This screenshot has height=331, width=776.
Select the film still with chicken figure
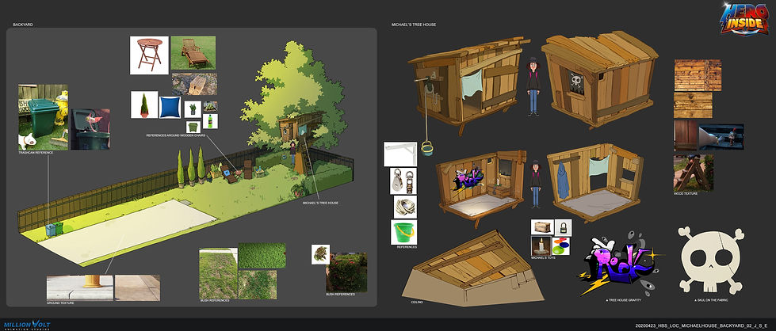coord(721,136)
